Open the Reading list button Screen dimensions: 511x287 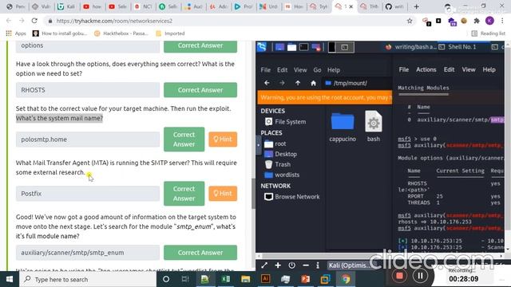[488, 33]
